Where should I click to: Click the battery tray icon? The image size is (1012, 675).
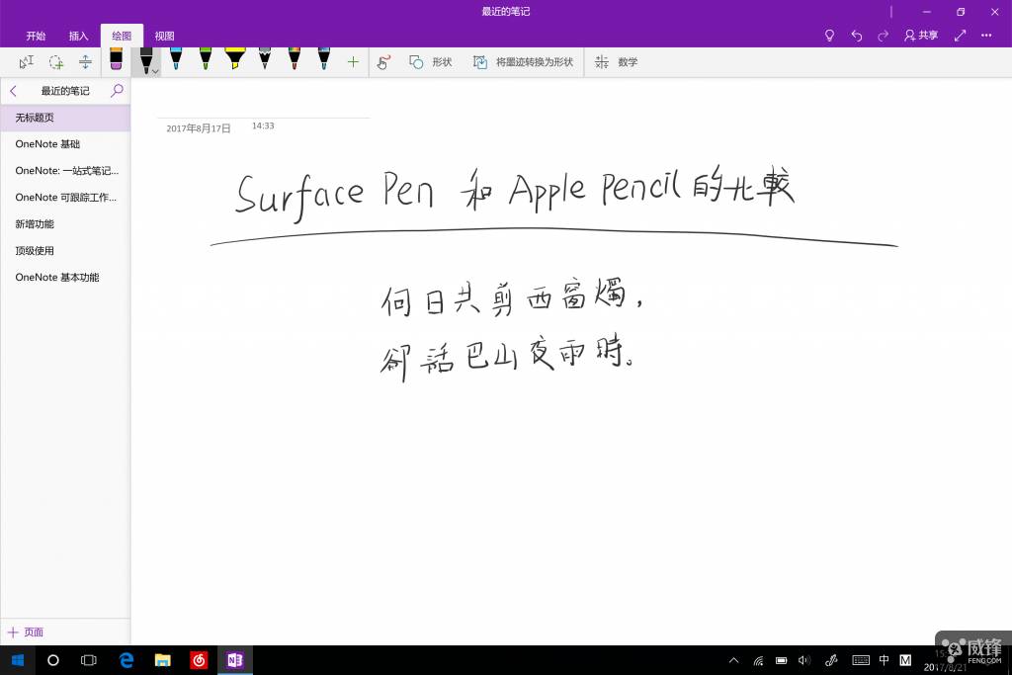pyautogui.click(x=781, y=660)
